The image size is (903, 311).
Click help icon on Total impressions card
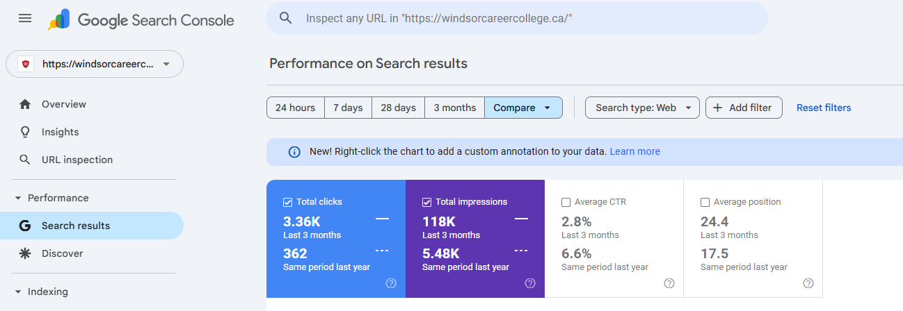530,283
